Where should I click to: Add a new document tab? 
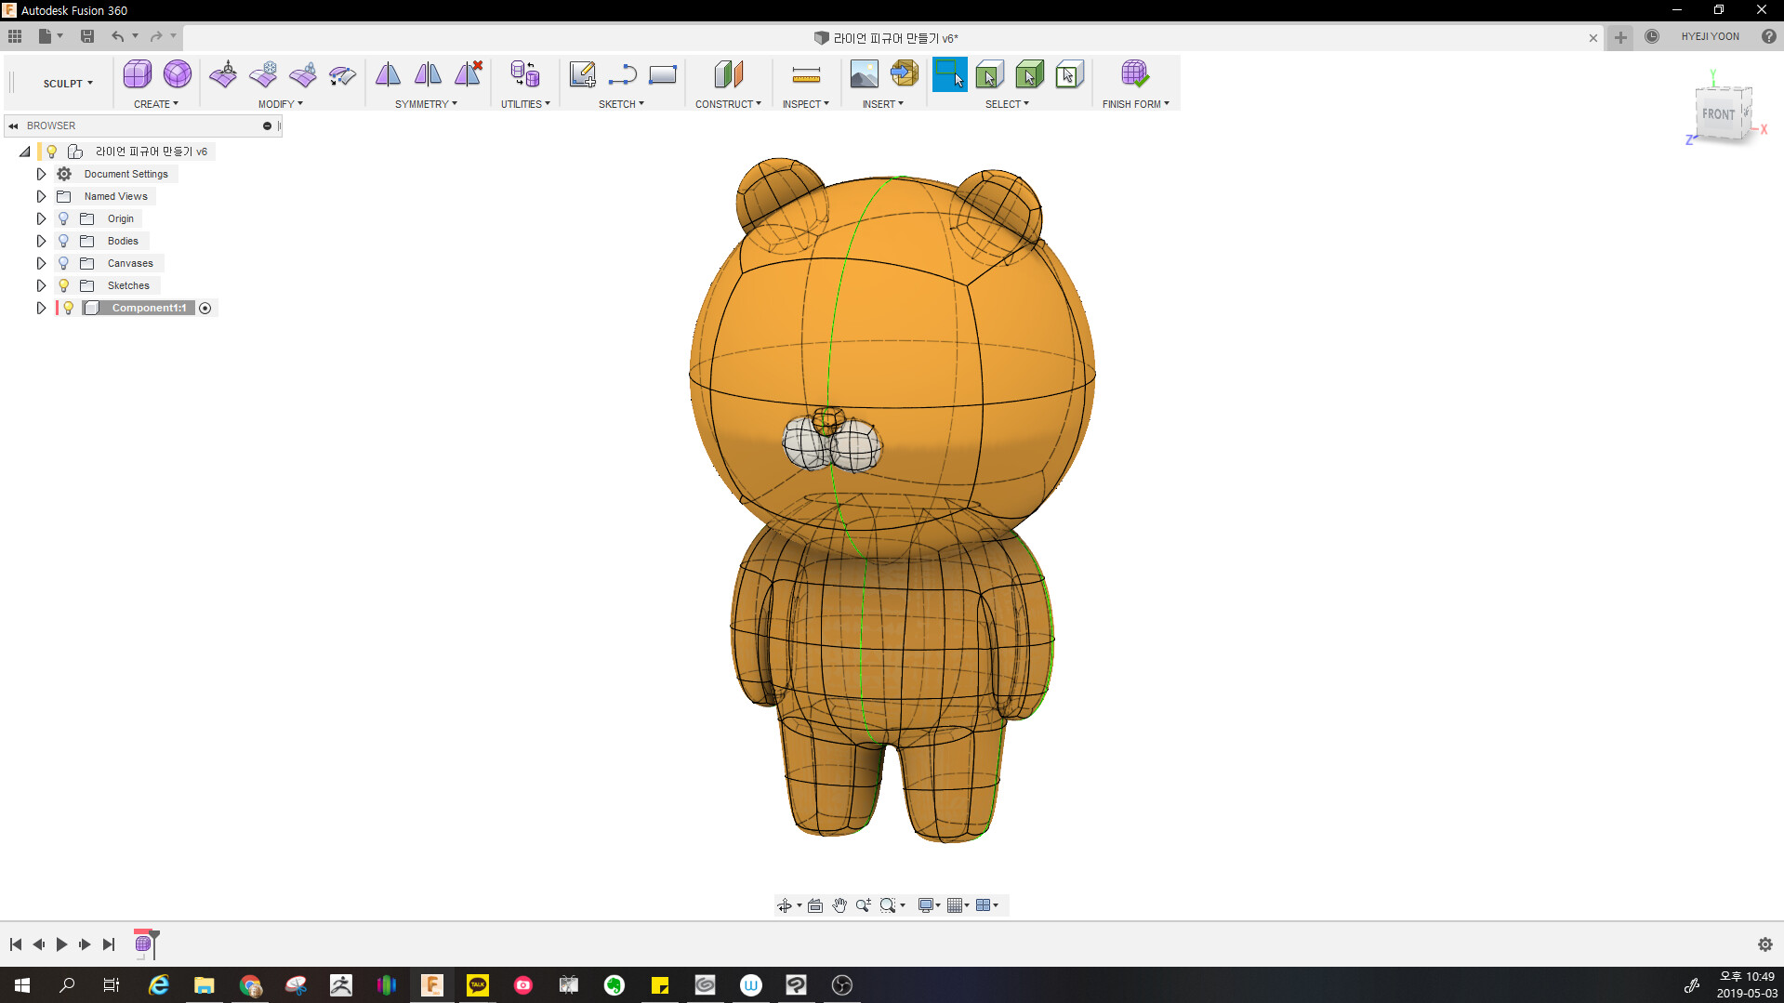1620,37
